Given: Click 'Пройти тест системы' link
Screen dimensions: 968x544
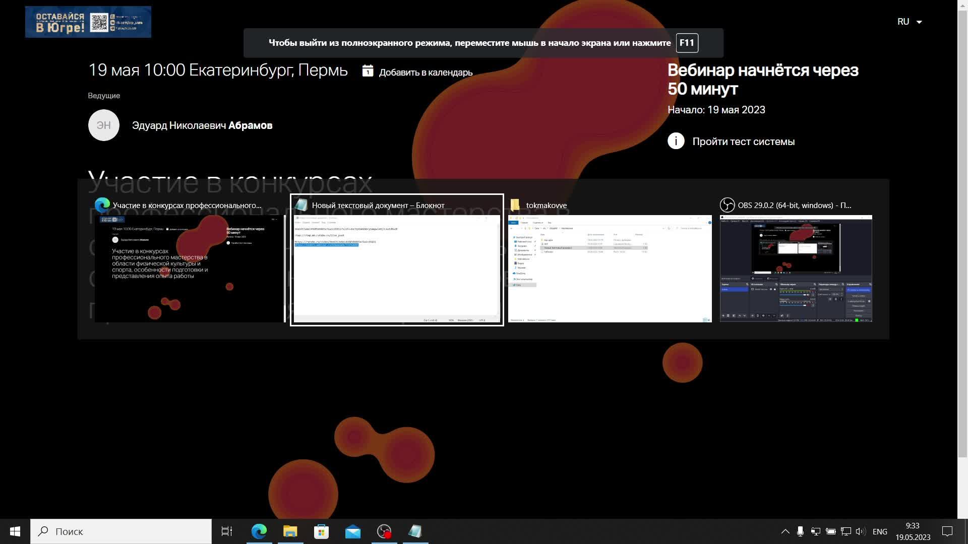Looking at the screenshot, I should click(x=743, y=142).
